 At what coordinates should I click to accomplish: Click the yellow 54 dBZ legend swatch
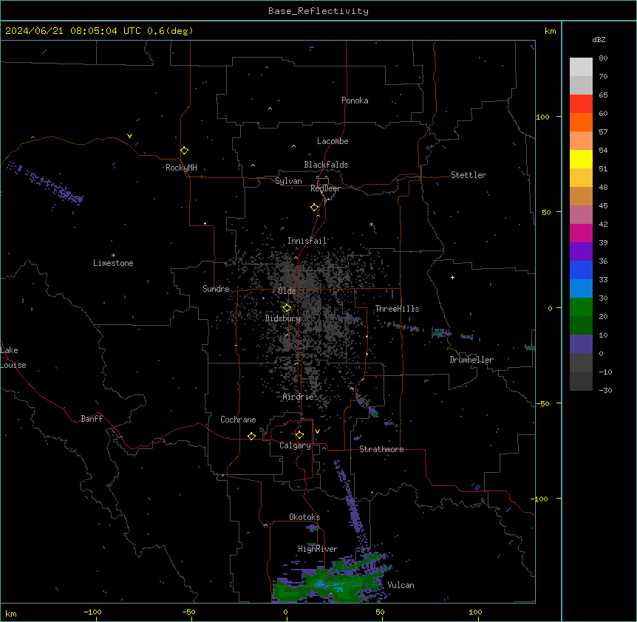581,159
